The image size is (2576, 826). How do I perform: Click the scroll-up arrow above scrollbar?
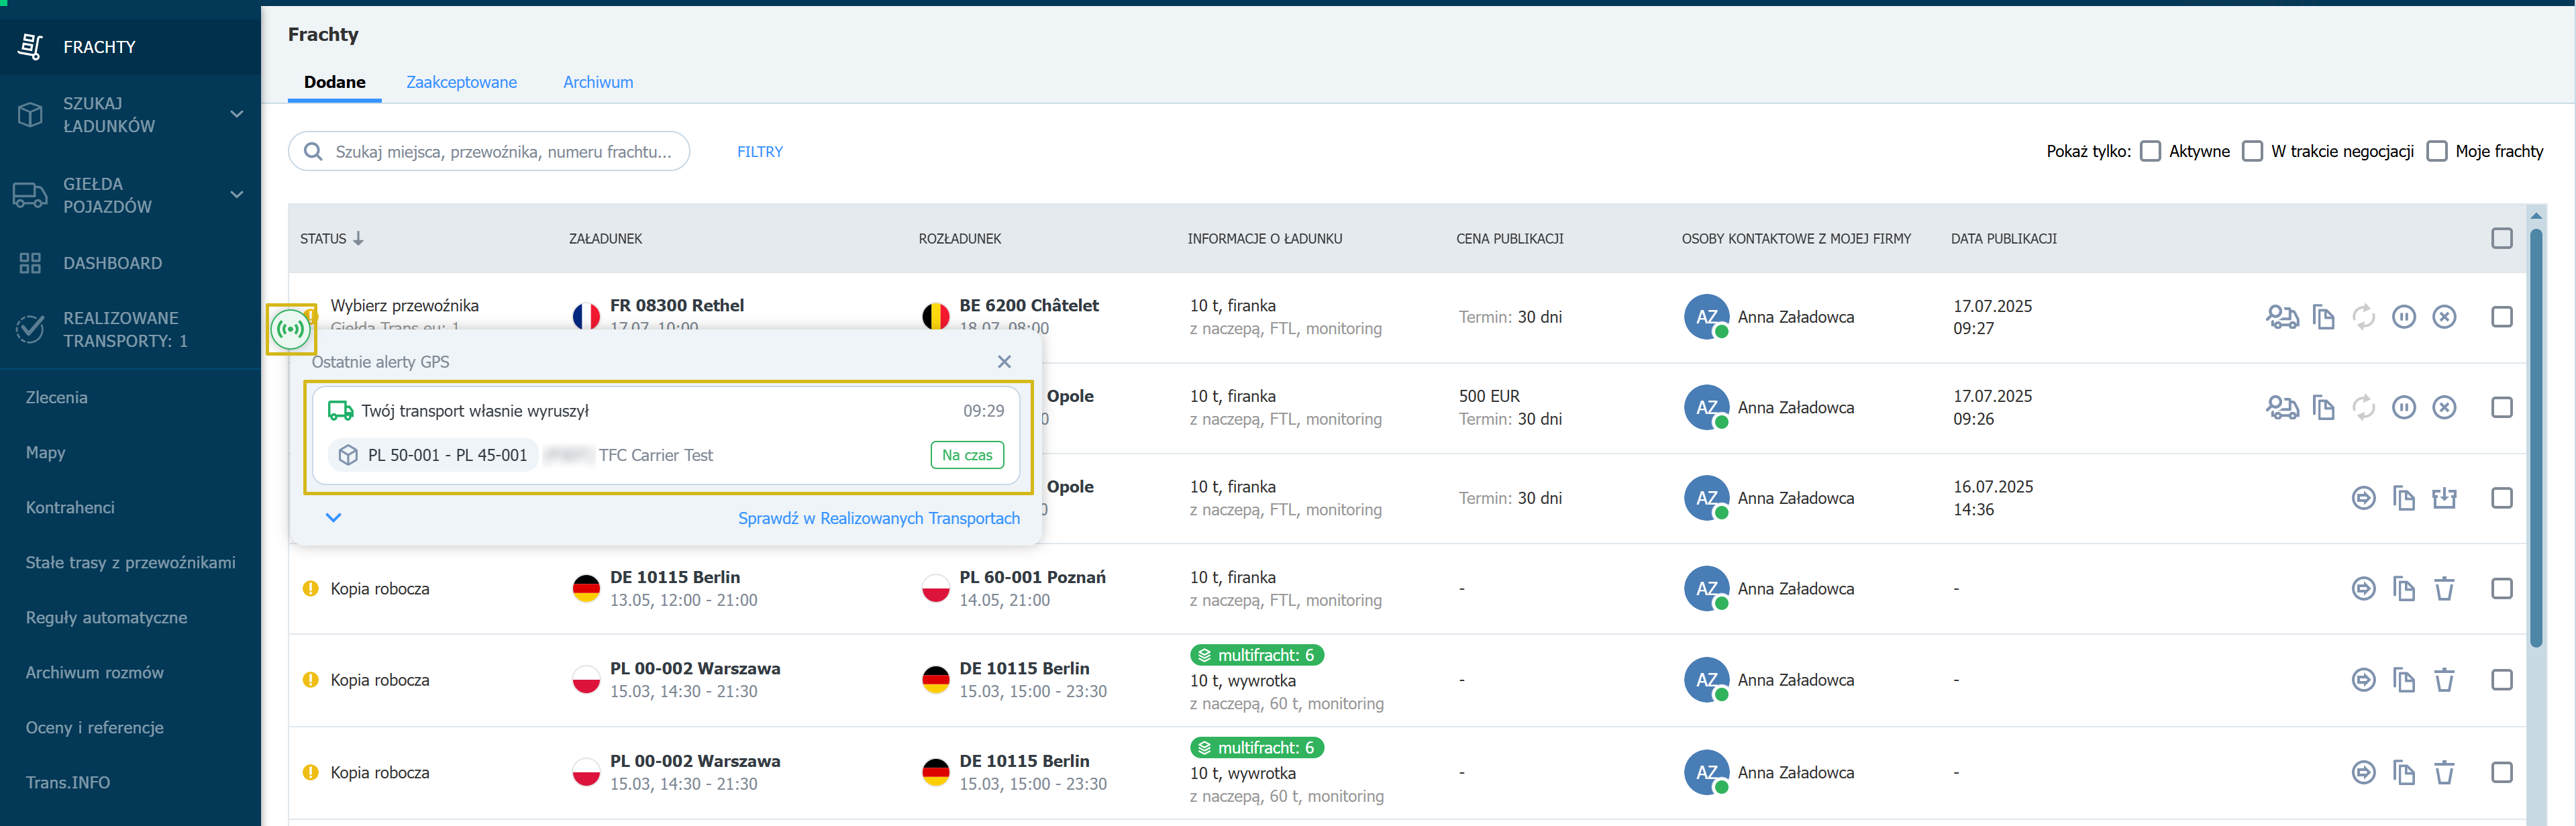pyautogui.click(x=2535, y=216)
